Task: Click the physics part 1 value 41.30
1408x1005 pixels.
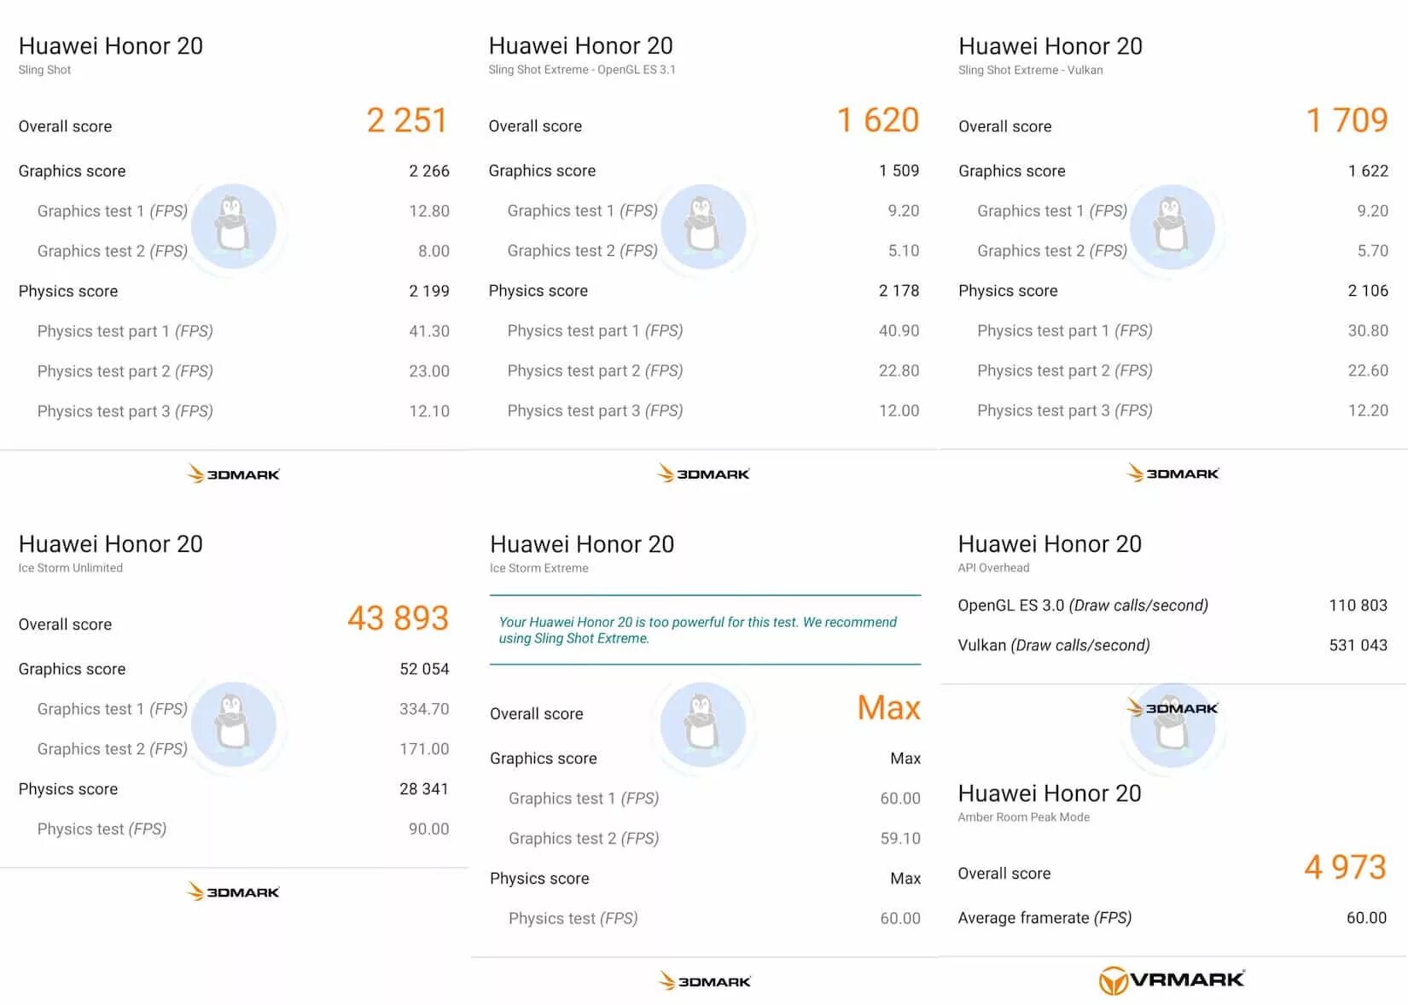Action: point(429,331)
